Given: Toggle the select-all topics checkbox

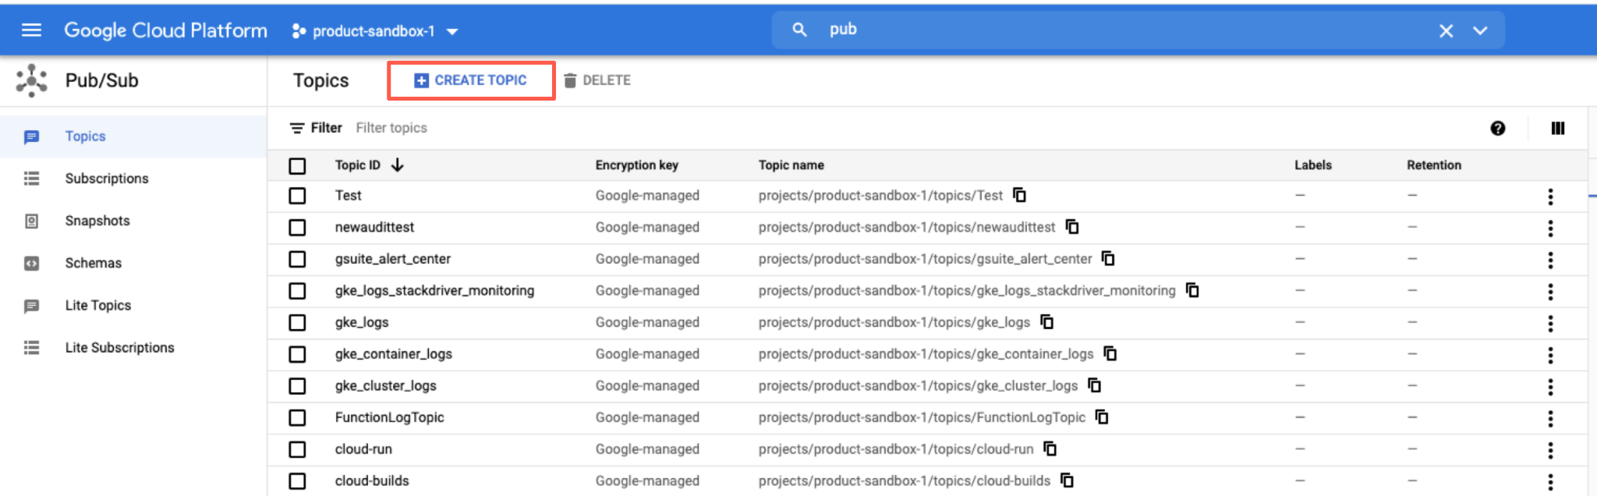Looking at the screenshot, I should [297, 165].
